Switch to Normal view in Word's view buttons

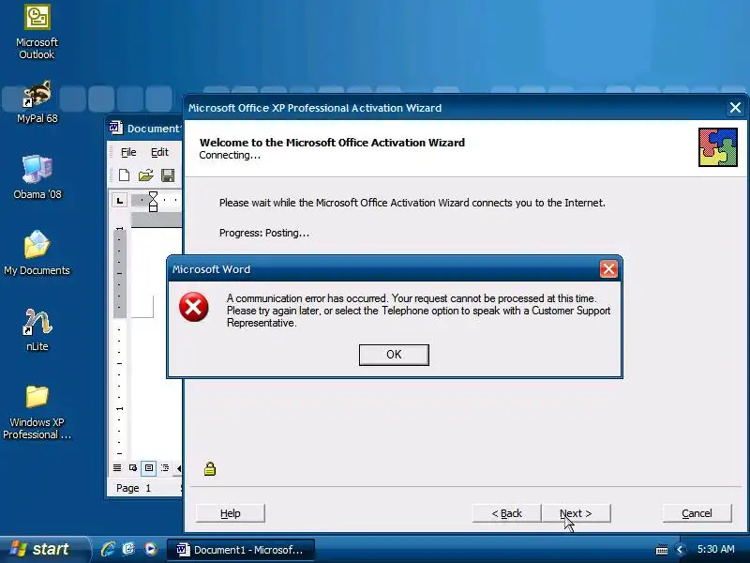pos(117,467)
